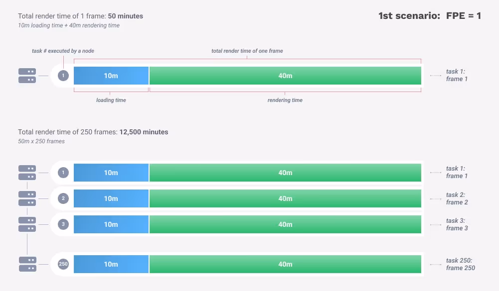This screenshot has width=499, height=291.
Task: Click the 'loading time' caption
Action: coord(111,100)
